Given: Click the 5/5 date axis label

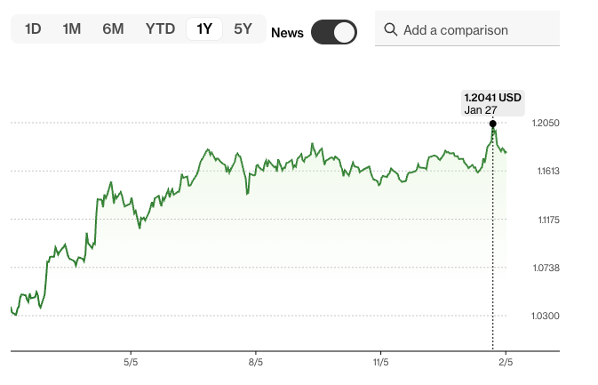Looking at the screenshot, I should click(x=131, y=362).
